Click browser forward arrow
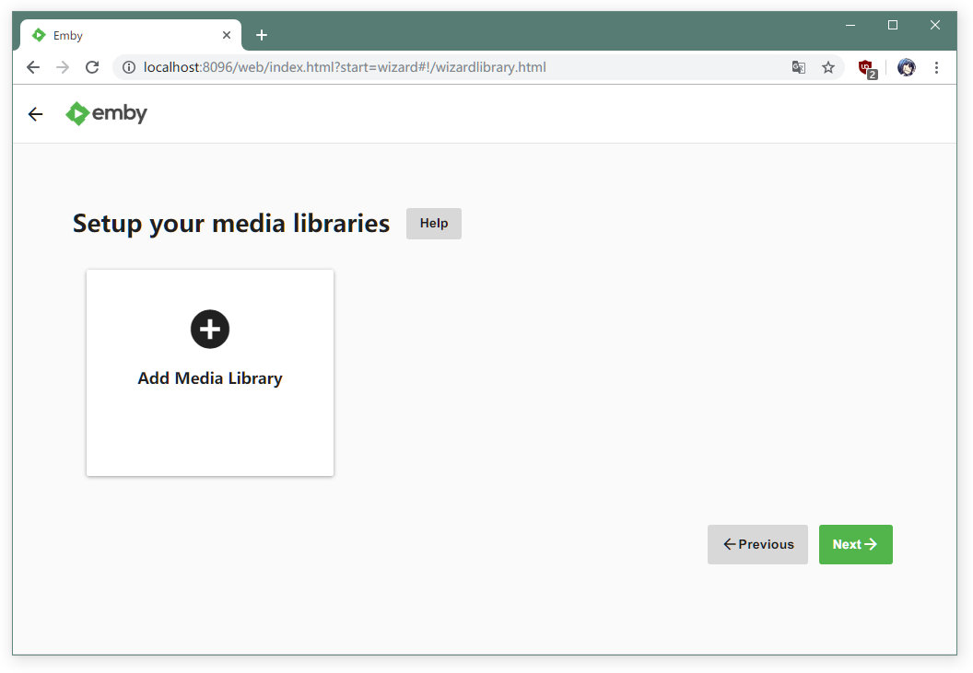The image size is (973, 673). (63, 67)
